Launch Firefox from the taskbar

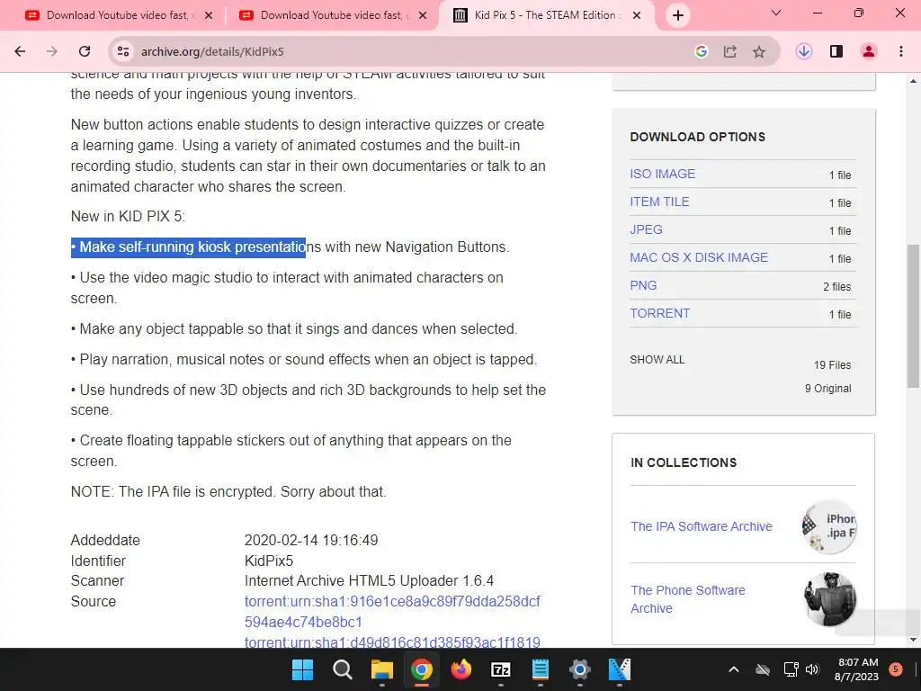coord(461,669)
